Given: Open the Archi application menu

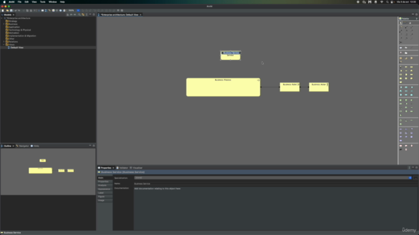Looking at the screenshot, I should click(x=12, y=2).
